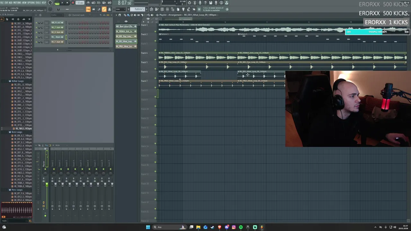The image size is (411, 231).
Task: Select the RØZ, Natt Calma picker clip
Action: (126, 26)
